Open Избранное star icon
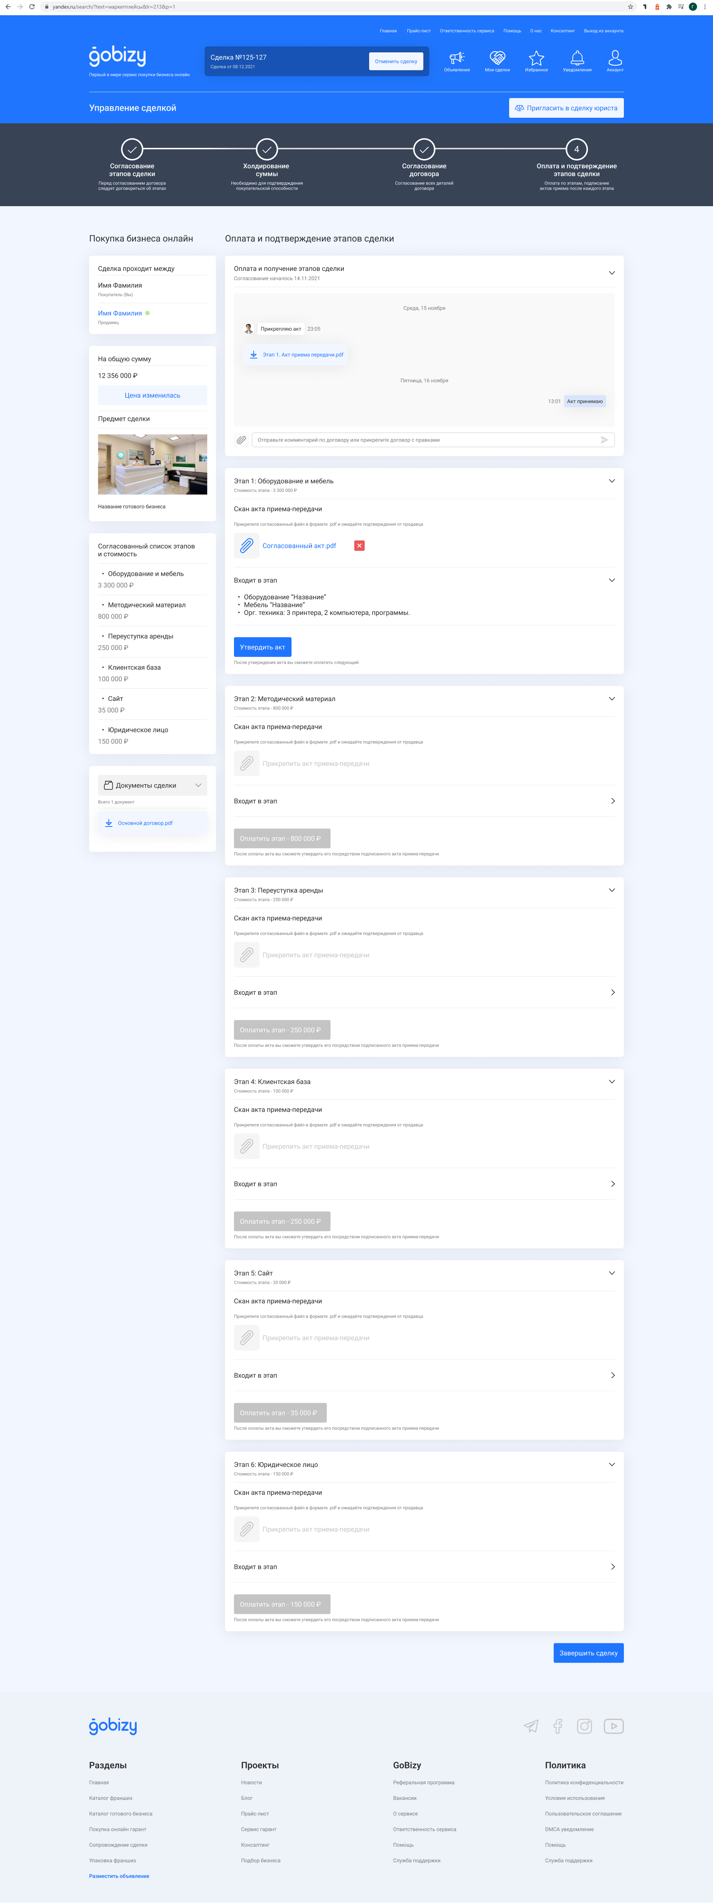 [536, 58]
